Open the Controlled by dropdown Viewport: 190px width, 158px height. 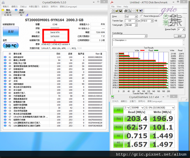click(x=146, y=36)
